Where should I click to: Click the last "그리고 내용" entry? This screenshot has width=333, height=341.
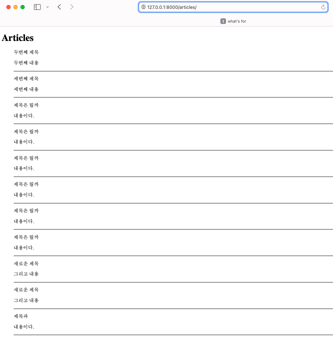[x=26, y=300]
